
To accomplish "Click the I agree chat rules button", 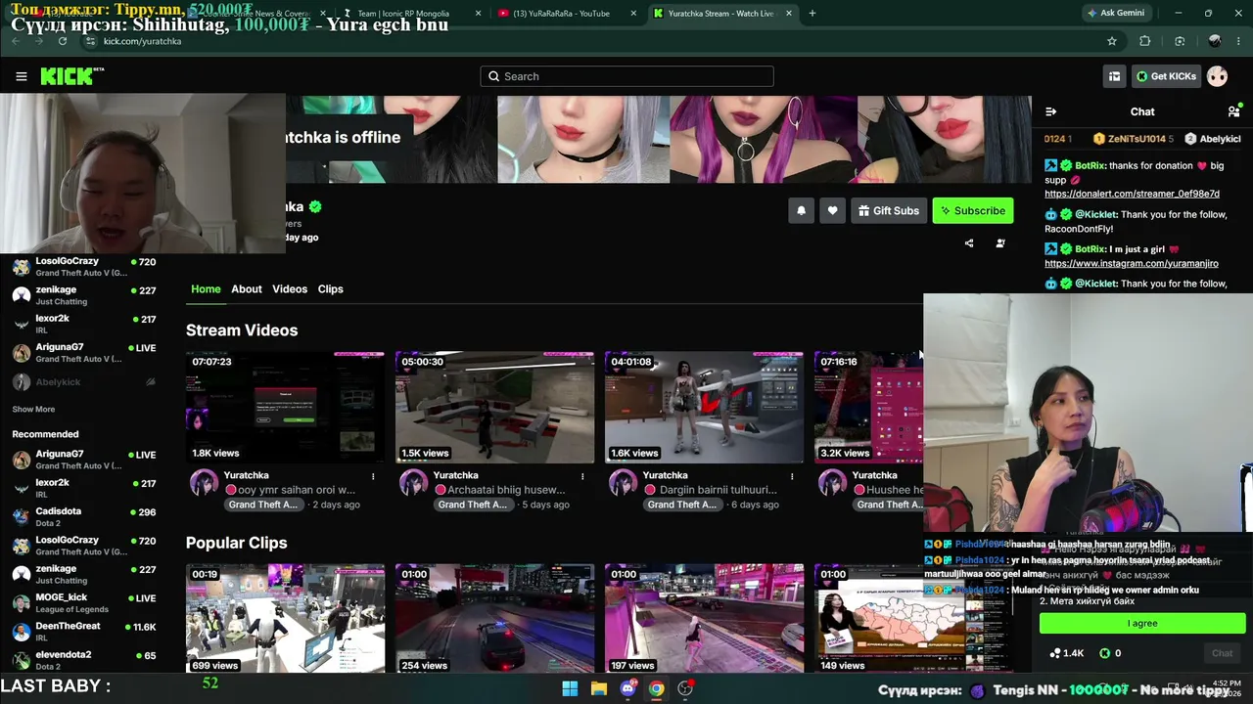I will click(x=1142, y=623).
